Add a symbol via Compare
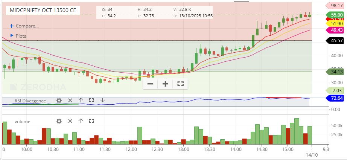 (x=24, y=26)
